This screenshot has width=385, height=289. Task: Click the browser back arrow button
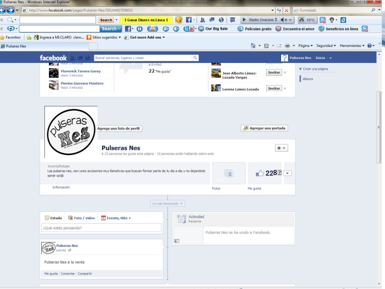[2, 10]
